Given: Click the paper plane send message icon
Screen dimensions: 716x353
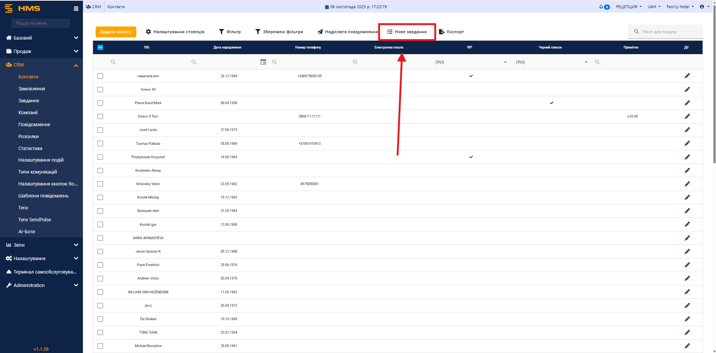Looking at the screenshot, I should (320, 32).
